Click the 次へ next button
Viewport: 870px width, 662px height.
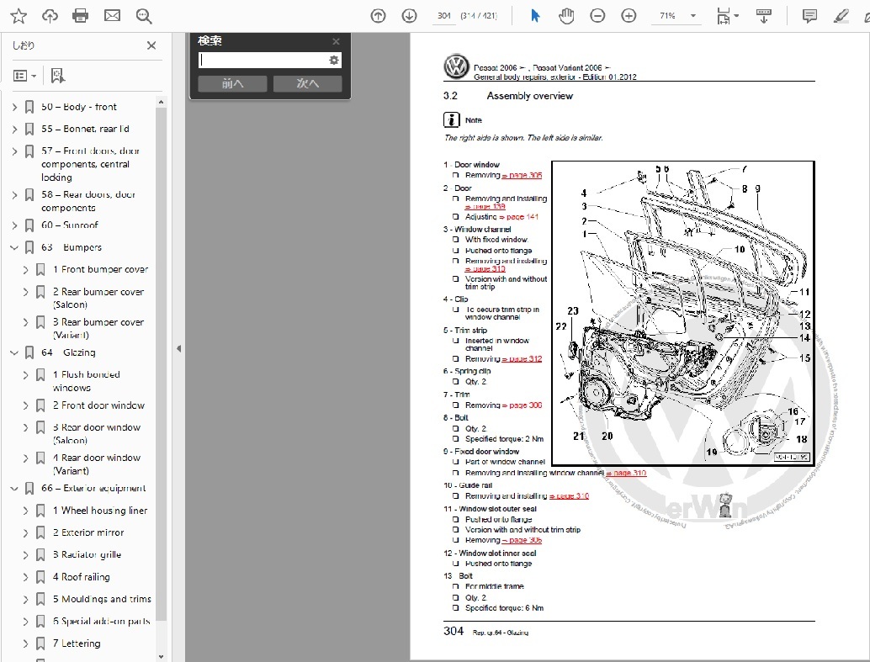(x=307, y=84)
